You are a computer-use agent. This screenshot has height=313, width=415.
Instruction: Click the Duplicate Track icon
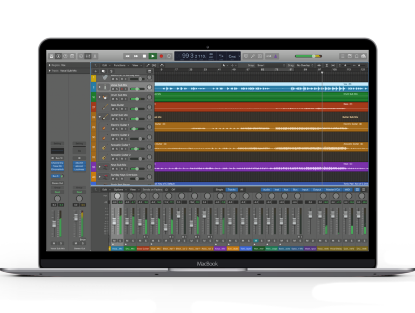[104, 71]
